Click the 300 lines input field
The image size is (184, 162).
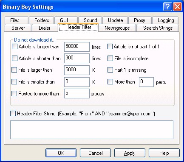(77, 58)
